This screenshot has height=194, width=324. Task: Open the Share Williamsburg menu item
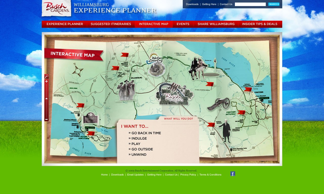point(216,24)
